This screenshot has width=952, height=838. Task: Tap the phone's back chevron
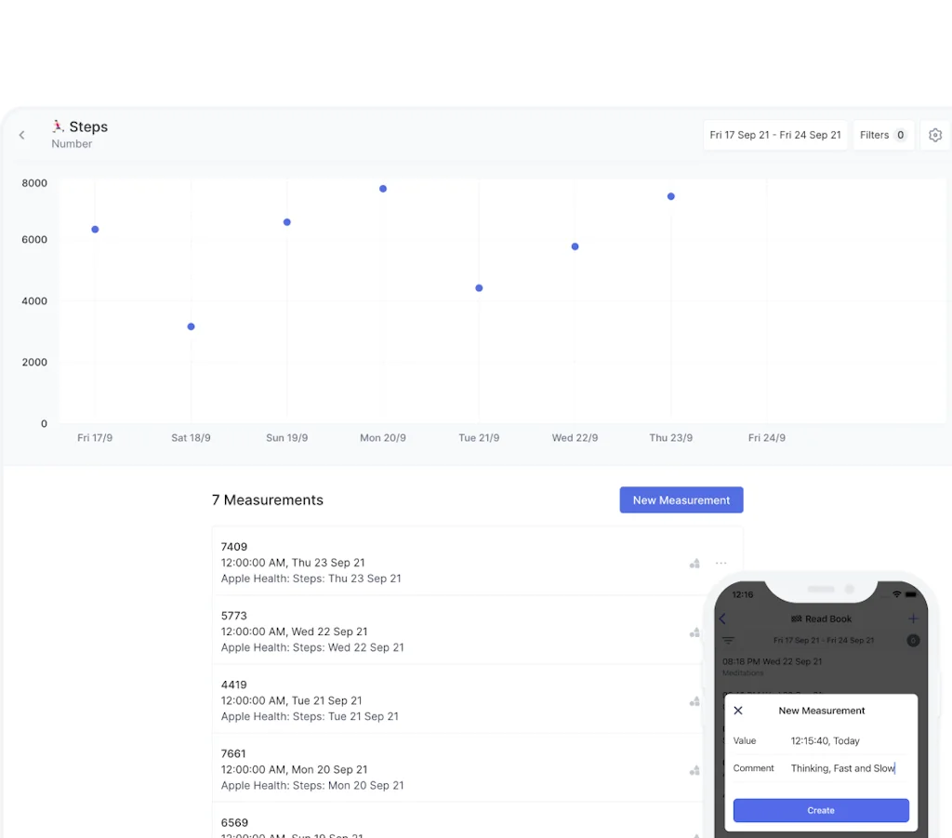(x=723, y=619)
